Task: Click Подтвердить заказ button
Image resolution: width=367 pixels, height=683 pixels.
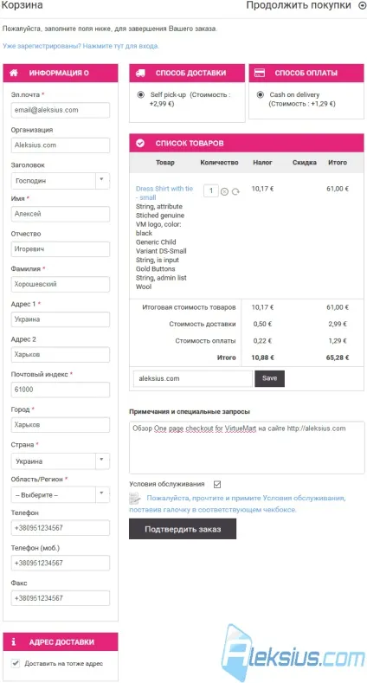Action: (183, 529)
